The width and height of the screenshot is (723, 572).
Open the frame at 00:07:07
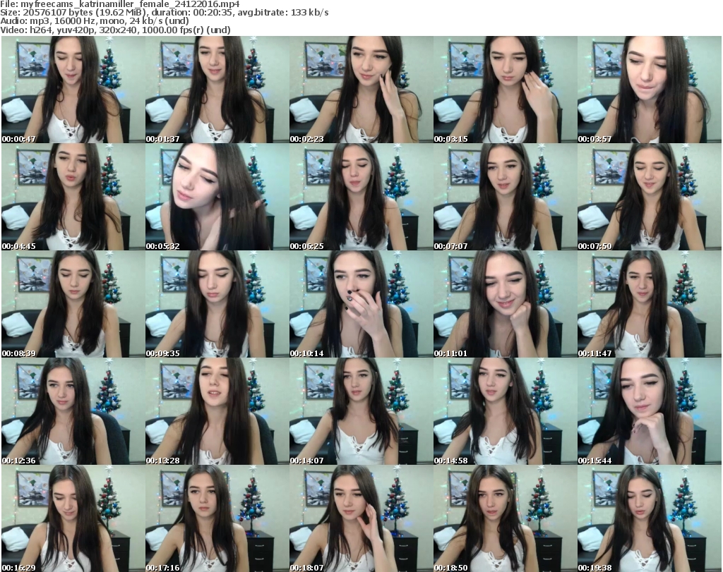coord(506,197)
